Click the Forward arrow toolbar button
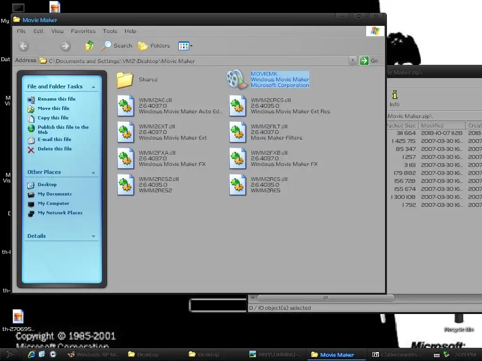482x361 pixels. pos(65,46)
